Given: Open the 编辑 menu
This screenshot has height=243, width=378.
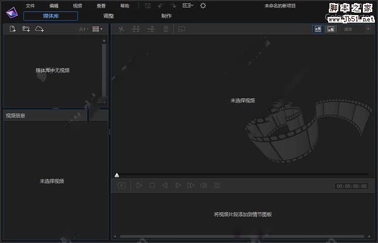Looking at the screenshot, I should pyautogui.click(x=54, y=6).
